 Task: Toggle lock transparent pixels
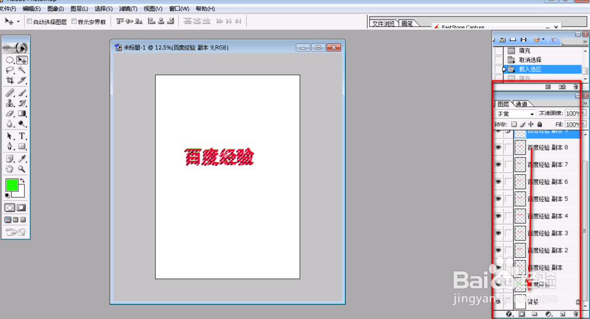coord(514,124)
